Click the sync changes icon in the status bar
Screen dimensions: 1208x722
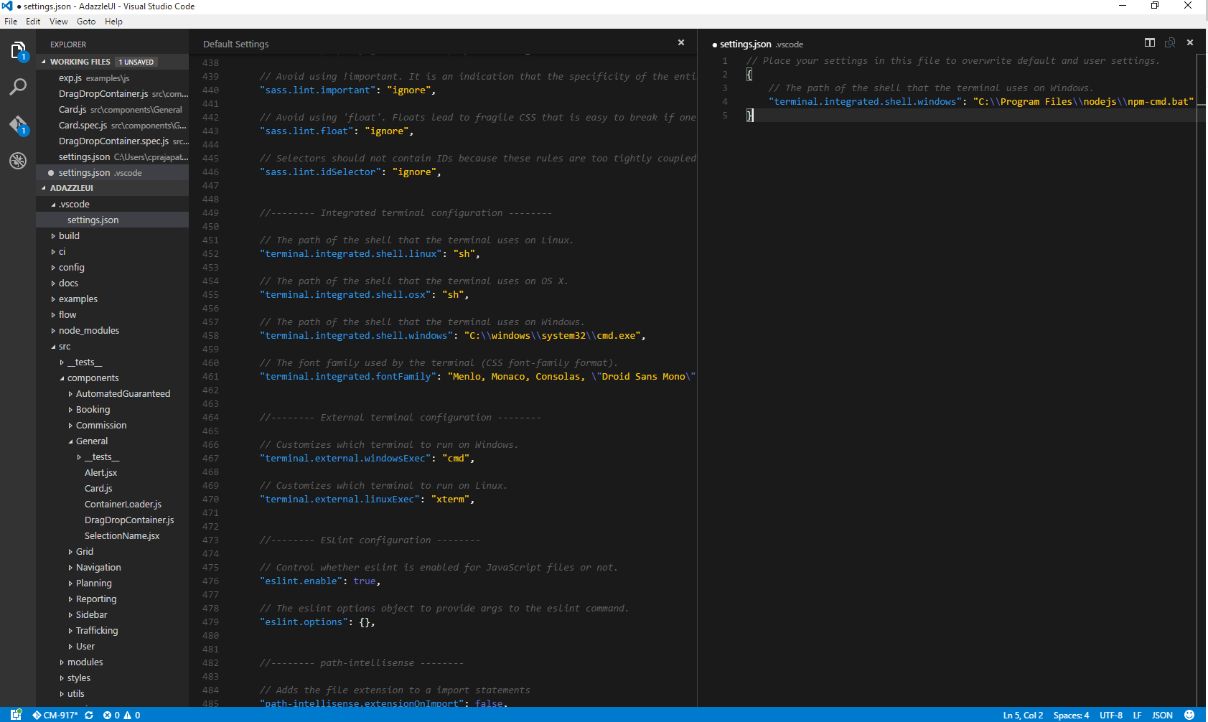click(89, 715)
